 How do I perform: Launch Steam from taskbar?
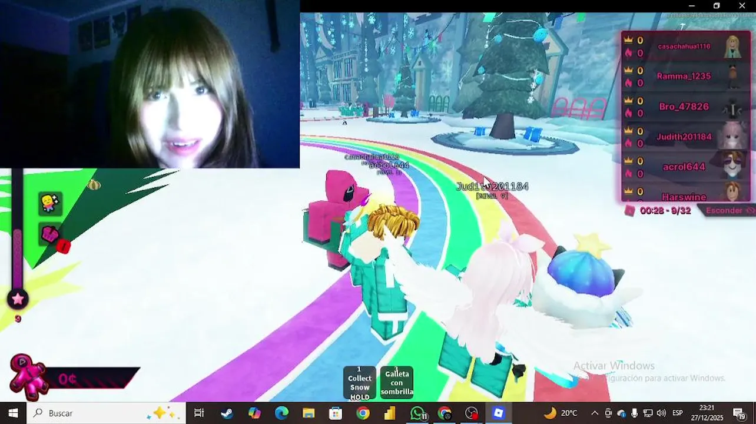[227, 413]
